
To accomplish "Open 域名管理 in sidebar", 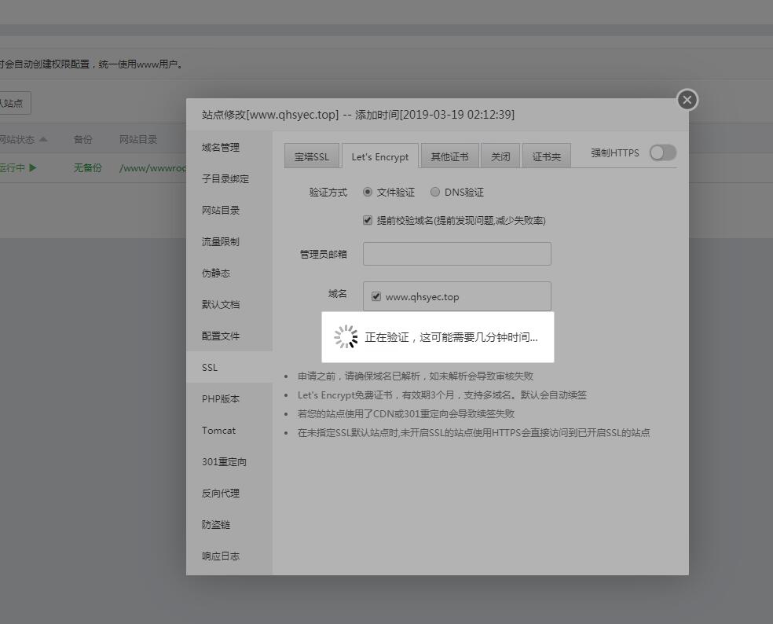I will (229, 147).
